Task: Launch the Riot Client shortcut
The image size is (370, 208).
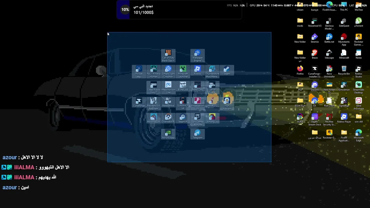Action: (x=329, y=102)
